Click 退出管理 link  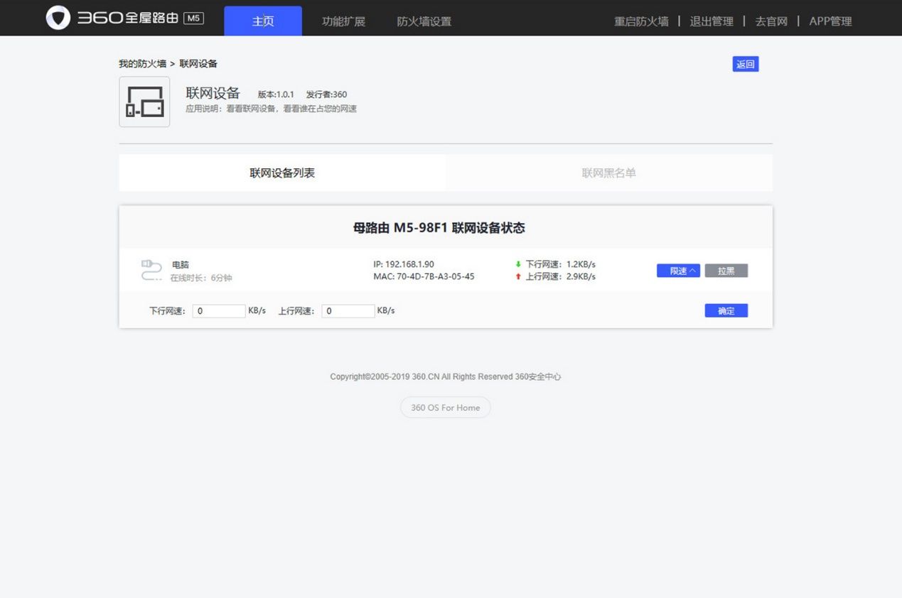click(712, 21)
